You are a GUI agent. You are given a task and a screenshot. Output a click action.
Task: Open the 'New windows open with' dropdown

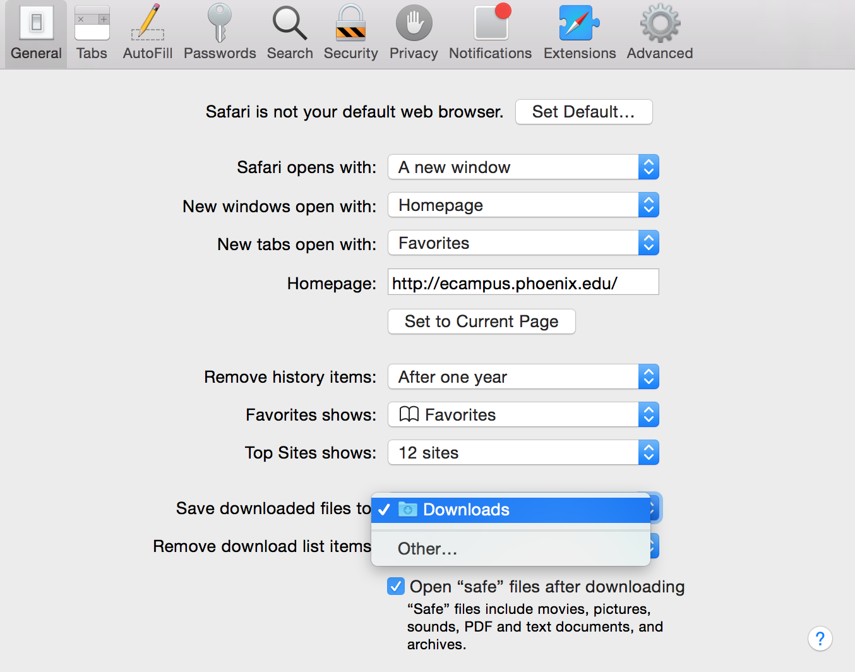coord(523,205)
